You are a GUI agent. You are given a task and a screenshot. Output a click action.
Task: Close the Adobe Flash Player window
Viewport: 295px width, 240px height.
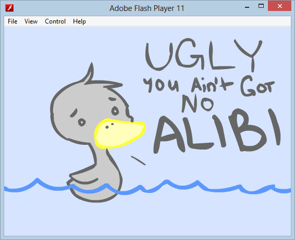(279, 6)
